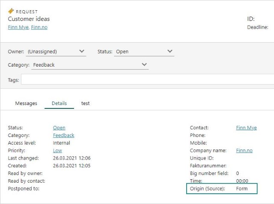Open the Category dropdown set to Feedback
The image size is (274, 204).
90,65
